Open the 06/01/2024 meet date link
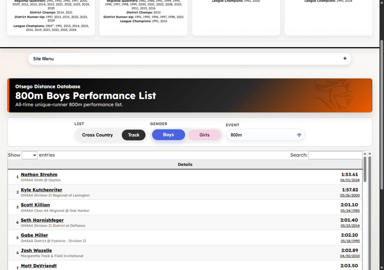The width and height of the screenshot is (384, 270). click(350, 180)
